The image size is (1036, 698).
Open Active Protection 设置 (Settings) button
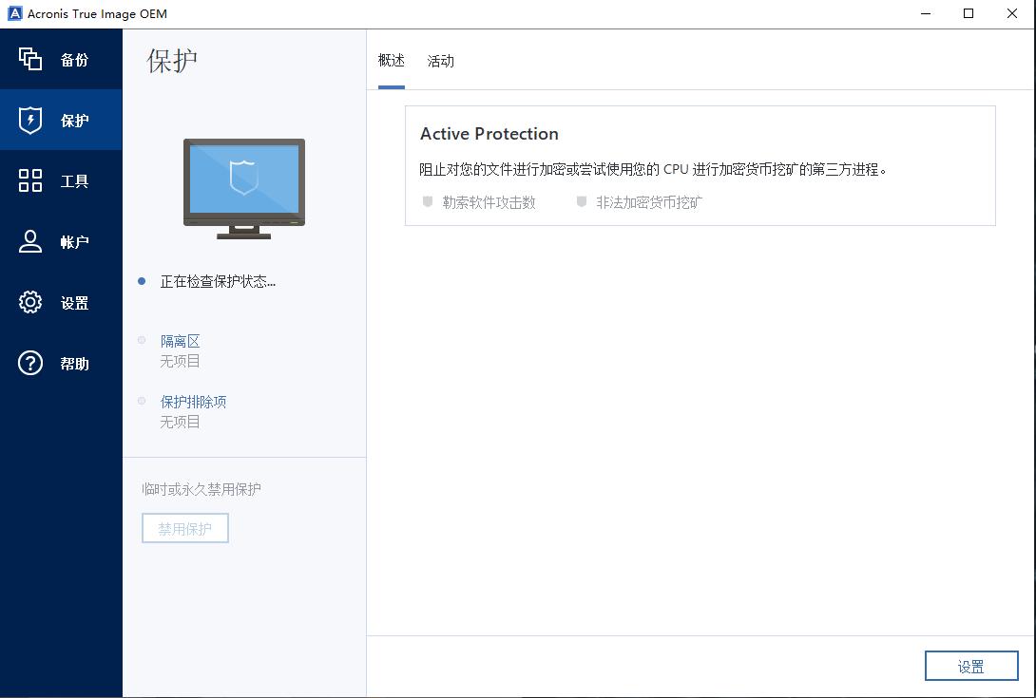tap(971, 665)
